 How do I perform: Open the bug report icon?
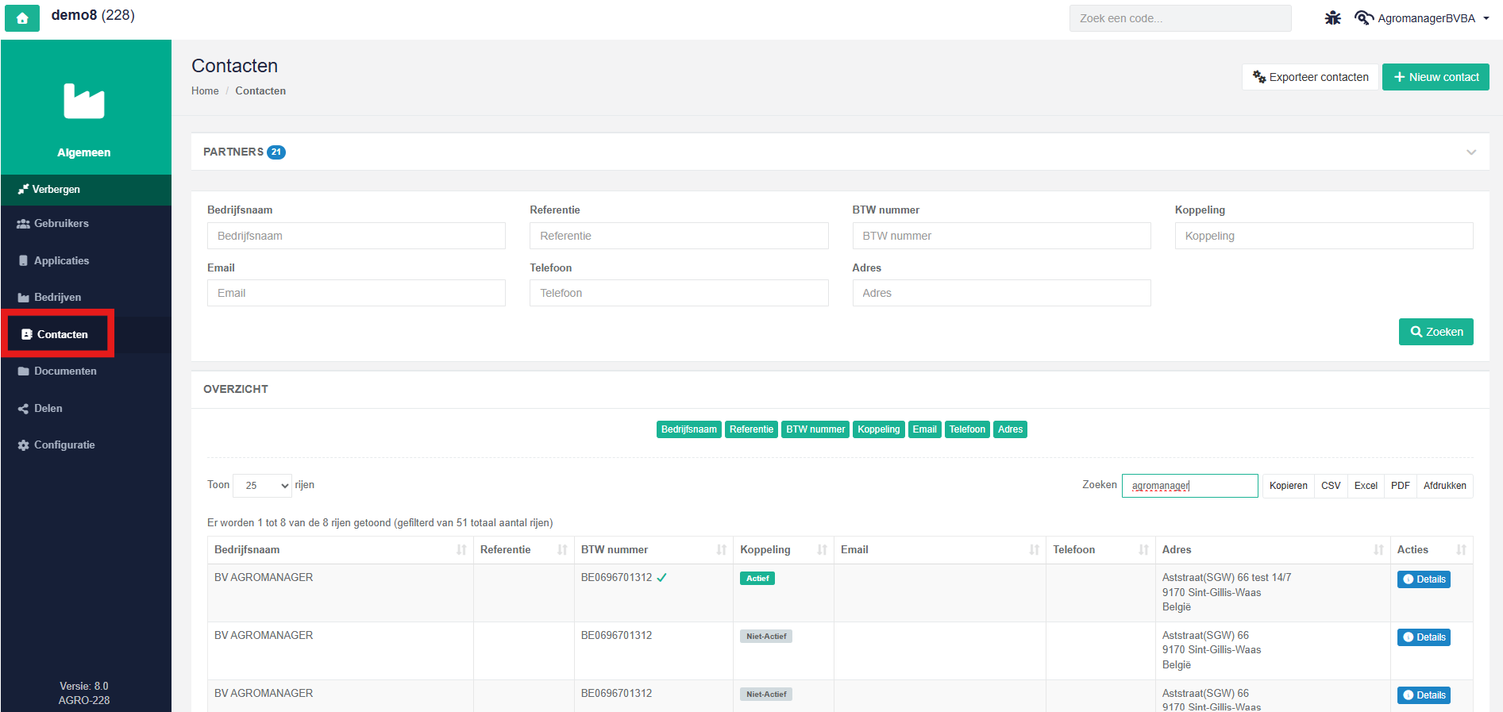pos(1332,18)
